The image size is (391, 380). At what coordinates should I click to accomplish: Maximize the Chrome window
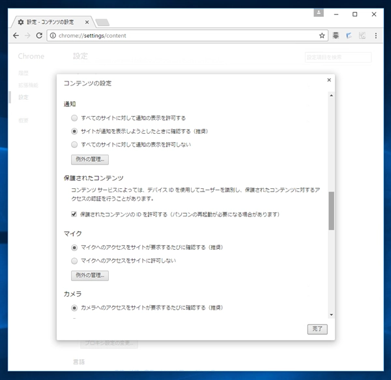tap(355, 14)
